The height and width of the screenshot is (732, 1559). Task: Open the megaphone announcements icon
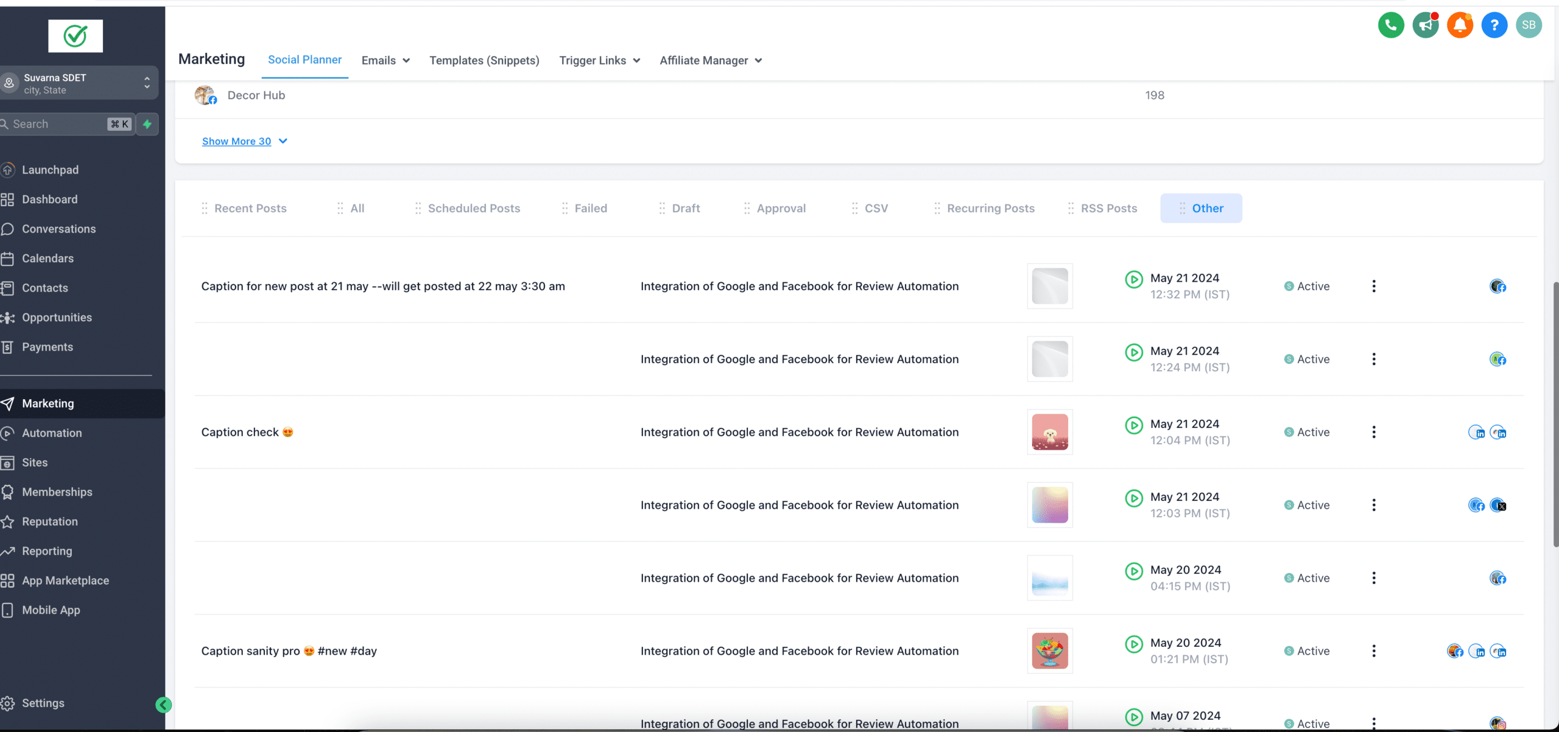click(x=1426, y=25)
